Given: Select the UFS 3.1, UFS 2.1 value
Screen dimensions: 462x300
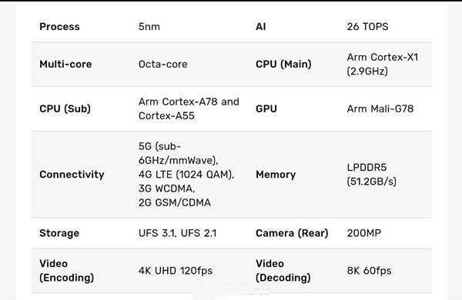Looking at the screenshot, I should coord(177,233).
